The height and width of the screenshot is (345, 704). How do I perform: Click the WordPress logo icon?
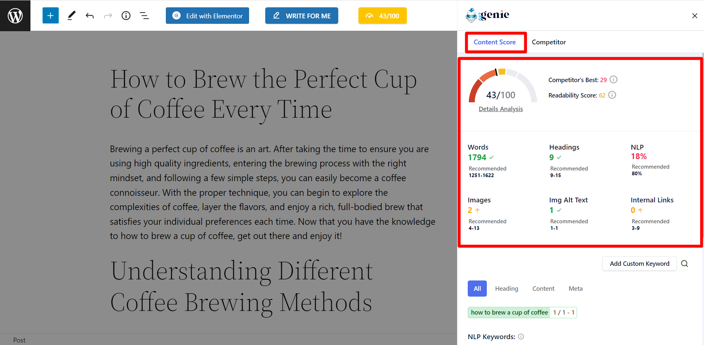15,15
